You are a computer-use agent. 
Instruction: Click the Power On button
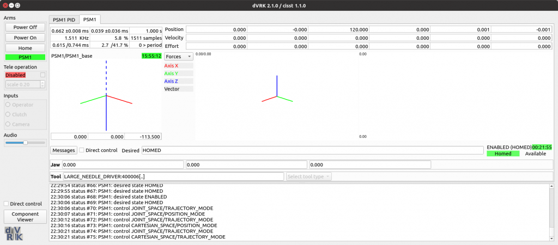[25, 38]
